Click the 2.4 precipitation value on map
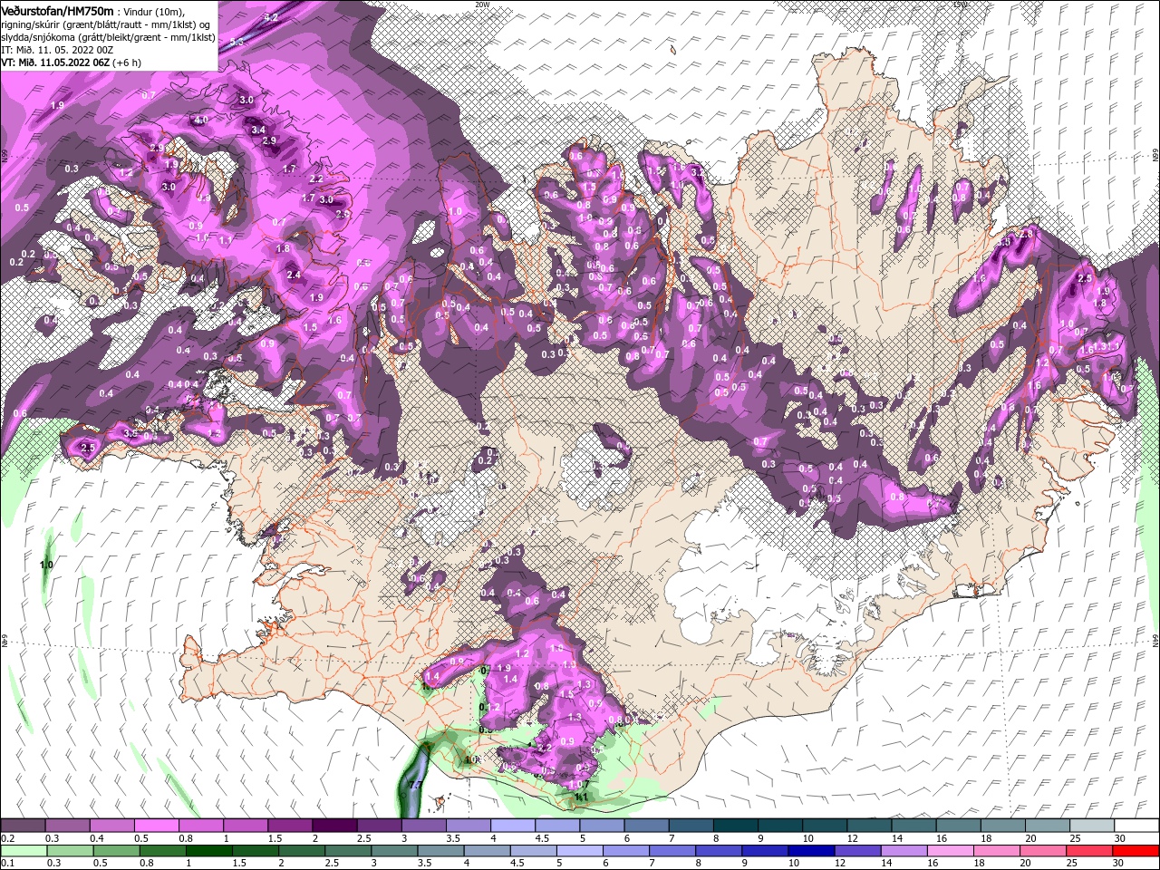This screenshot has width=1160, height=870. pyautogui.click(x=294, y=275)
